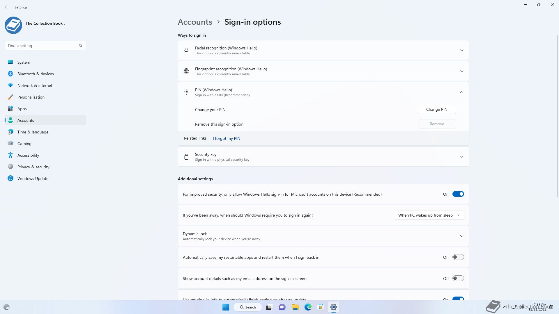
Task: Show hidden icons in the system tray
Action: point(505,307)
